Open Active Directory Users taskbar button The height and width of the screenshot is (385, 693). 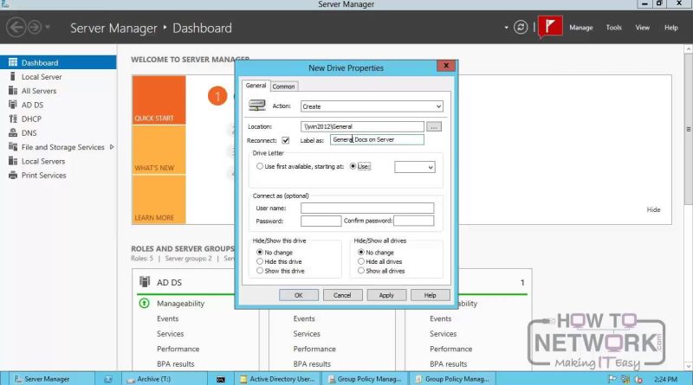pyautogui.click(x=277, y=379)
